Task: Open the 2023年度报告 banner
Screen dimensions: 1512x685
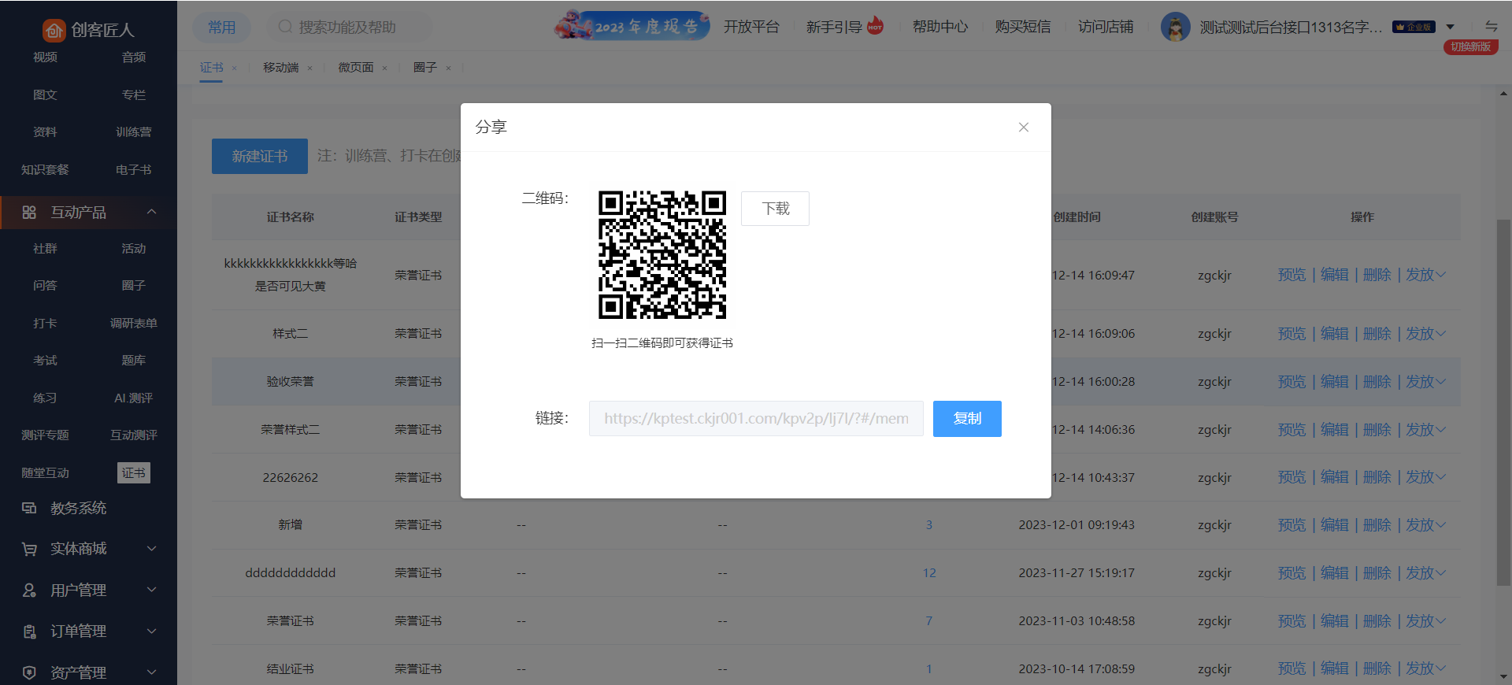Action: [x=632, y=26]
